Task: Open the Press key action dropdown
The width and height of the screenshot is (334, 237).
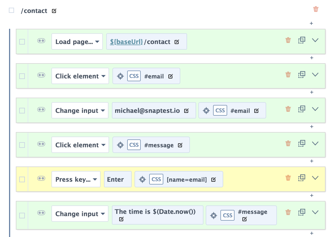Action: pyautogui.click(x=76, y=179)
